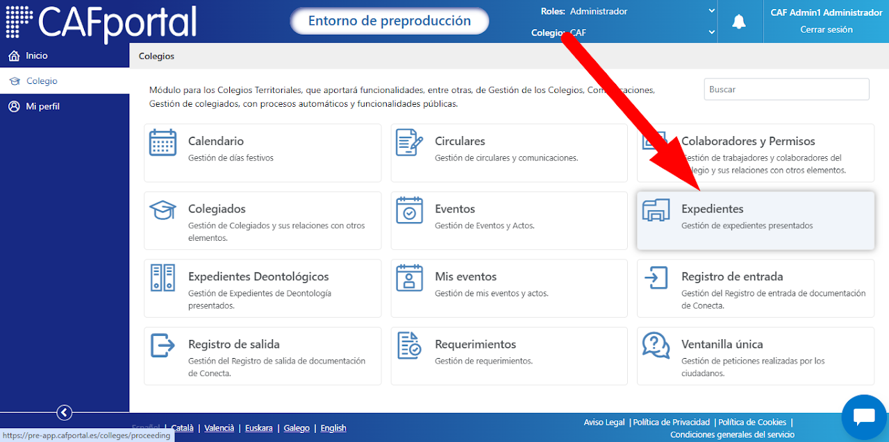
Task: Click the Cerrar sesión link
Action: [826, 30]
